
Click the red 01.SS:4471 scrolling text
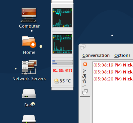[63, 70]
